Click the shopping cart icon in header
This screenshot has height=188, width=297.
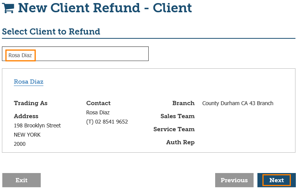8,8
